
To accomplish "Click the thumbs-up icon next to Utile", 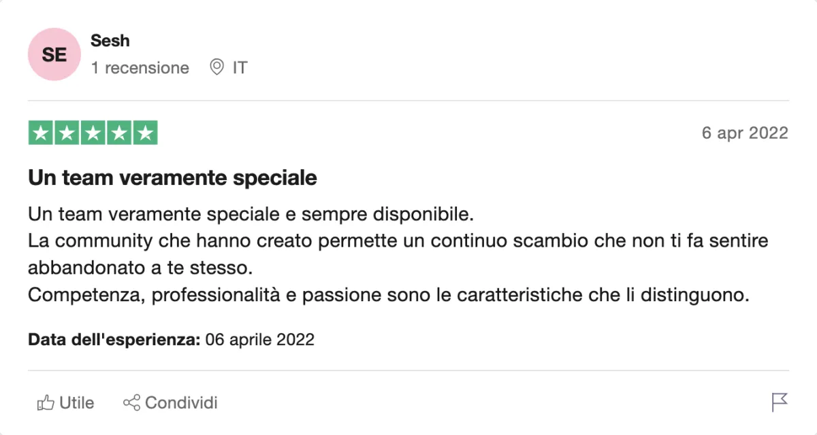I will [x=46, y=403].
